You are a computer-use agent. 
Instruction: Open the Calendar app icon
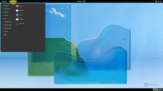click(17, 10)
